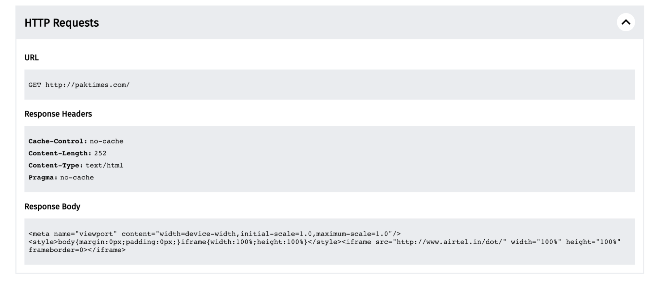Click the Content-Length header name
The width and height of the screenshot is (660, 287).
(60, 153)
